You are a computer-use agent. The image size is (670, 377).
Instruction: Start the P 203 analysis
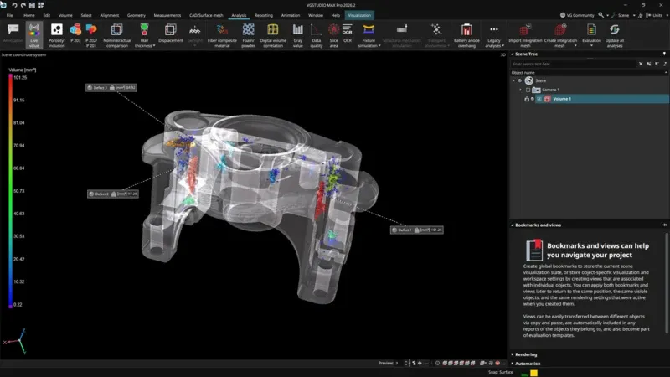[75, 34]
